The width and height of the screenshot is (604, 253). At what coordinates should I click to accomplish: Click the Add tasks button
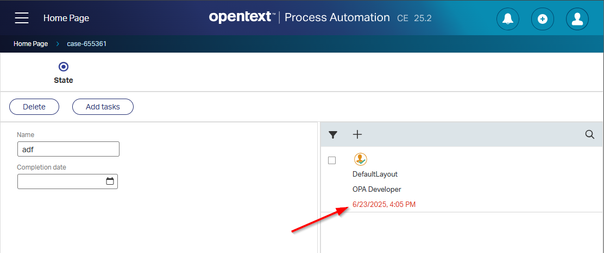[103, 107]
